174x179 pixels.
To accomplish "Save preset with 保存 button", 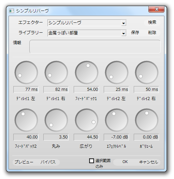I will (135, 33).
